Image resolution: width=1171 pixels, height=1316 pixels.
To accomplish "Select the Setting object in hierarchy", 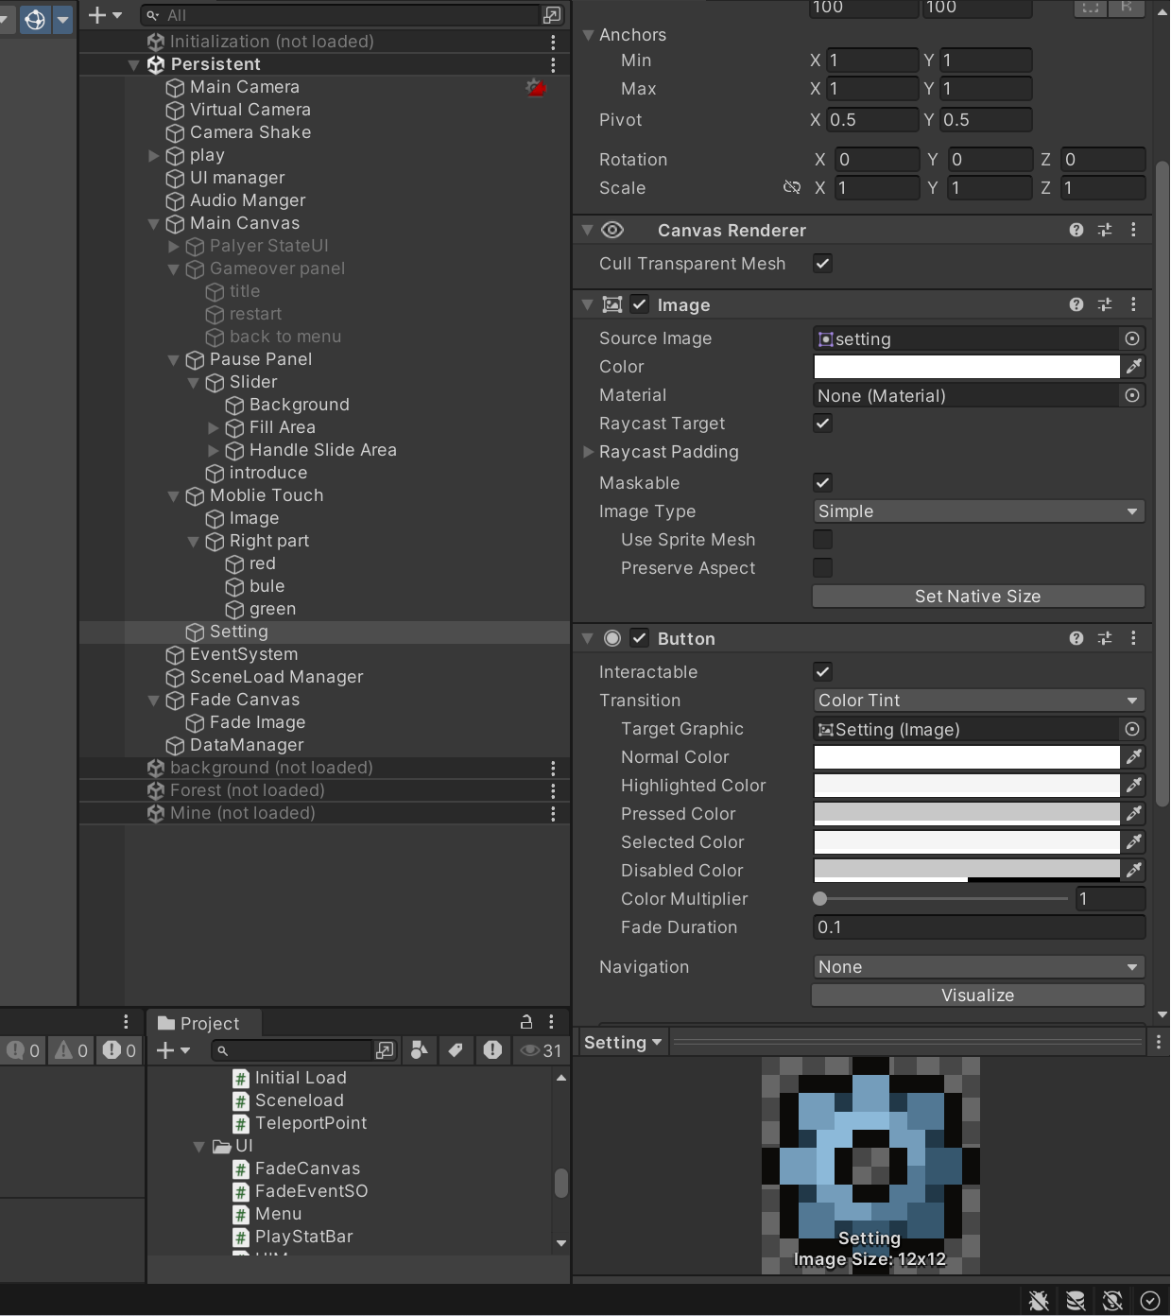I will 238,632.
